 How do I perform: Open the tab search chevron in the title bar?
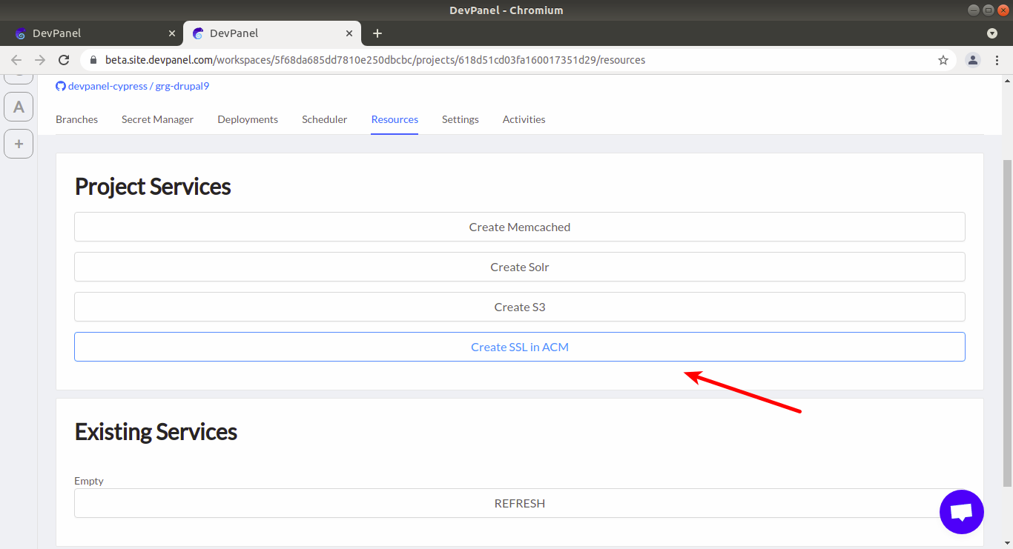pyautogui.click(x=992, y=33)
